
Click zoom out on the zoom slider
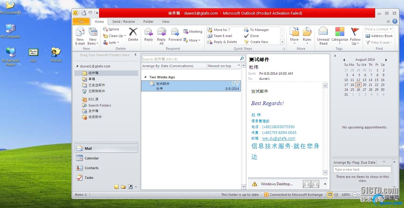[x=354, y=195]
